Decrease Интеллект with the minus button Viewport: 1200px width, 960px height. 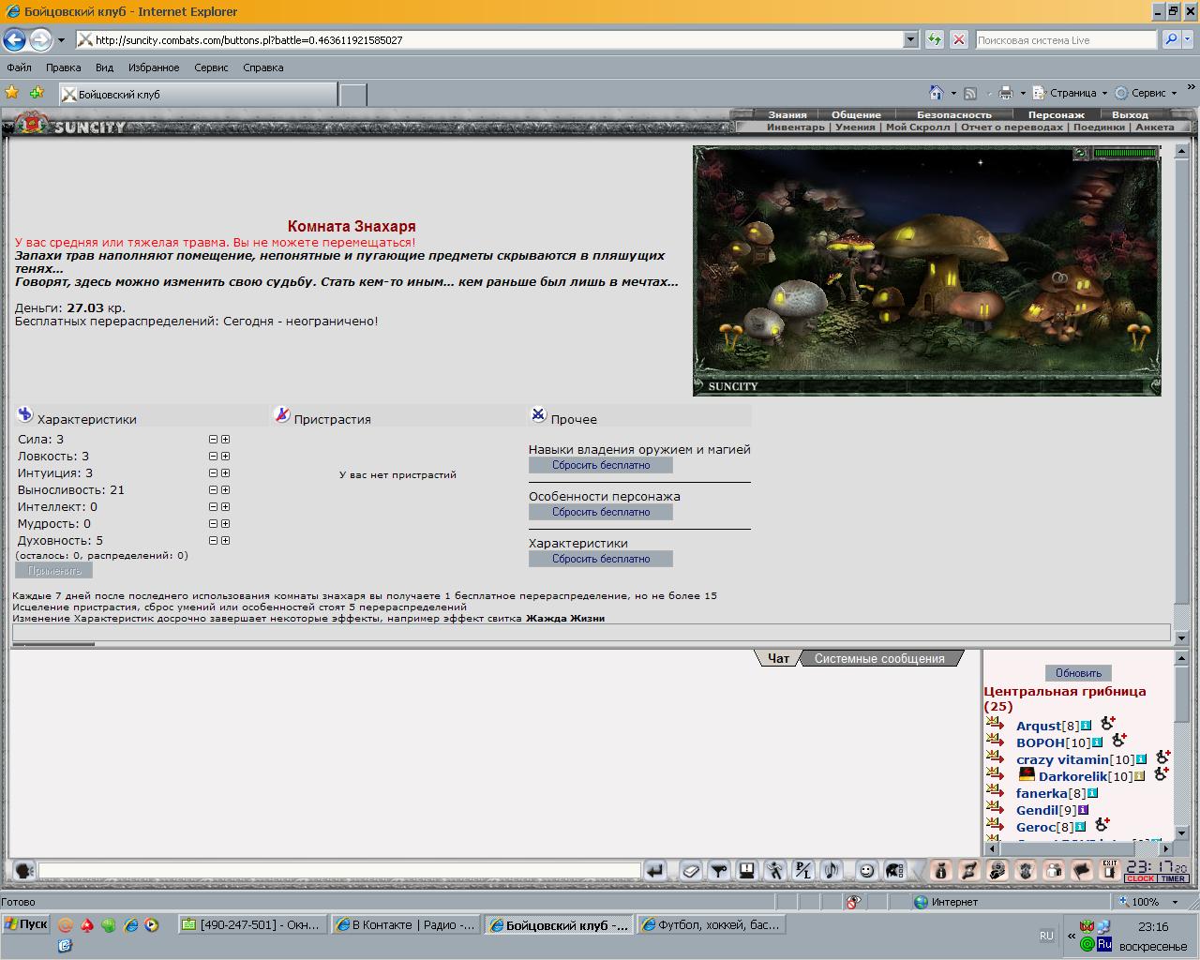tap(213, 506)
